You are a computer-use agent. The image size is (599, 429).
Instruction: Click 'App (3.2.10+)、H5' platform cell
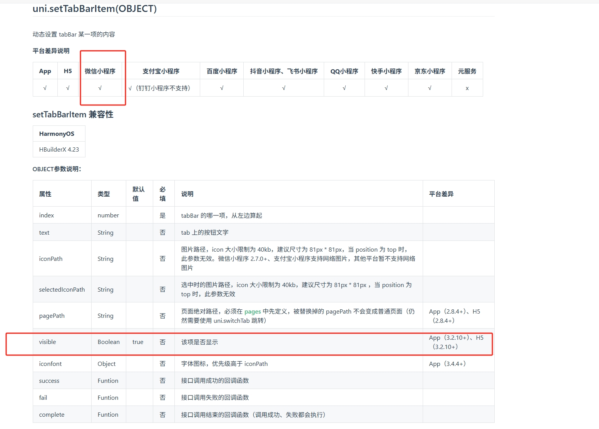[x=458, y=342]
